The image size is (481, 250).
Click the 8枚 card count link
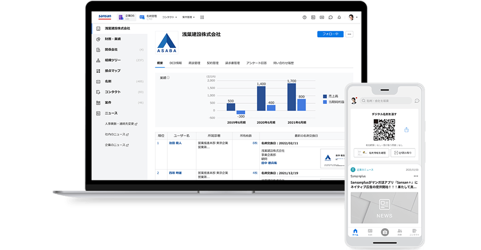pyautogui.click(x=255, y=143)
